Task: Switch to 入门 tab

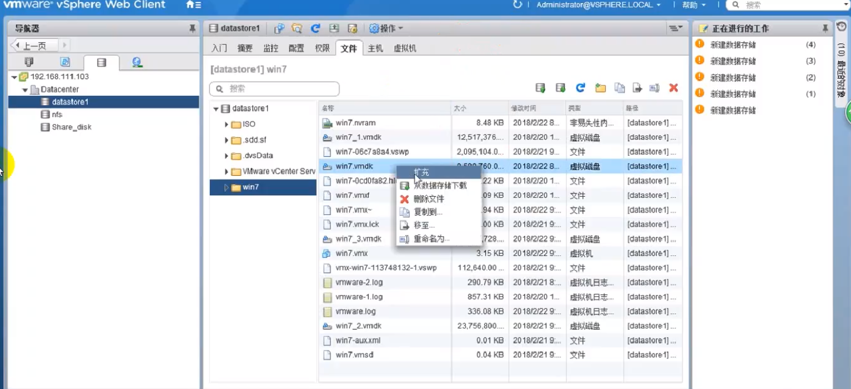Action: point(219,48)
